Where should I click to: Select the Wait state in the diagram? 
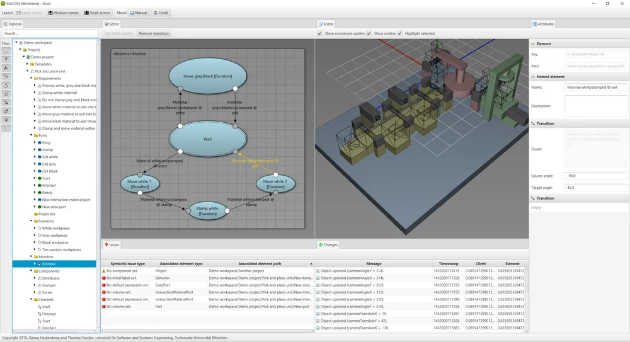(x=207, y=139)
